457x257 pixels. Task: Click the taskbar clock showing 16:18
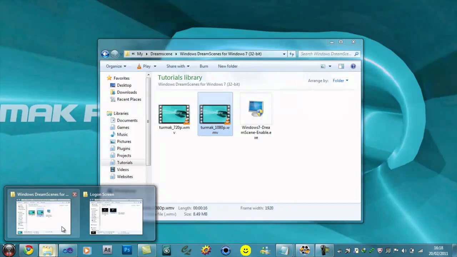point(438,251)
